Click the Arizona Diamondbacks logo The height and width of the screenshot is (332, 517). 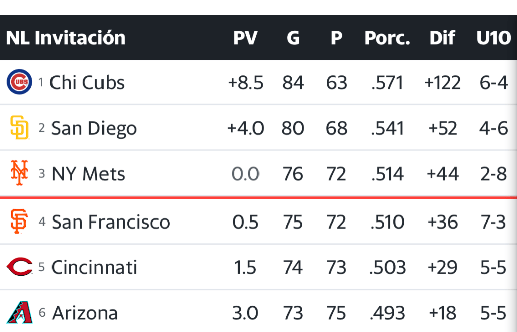[19, 312]
